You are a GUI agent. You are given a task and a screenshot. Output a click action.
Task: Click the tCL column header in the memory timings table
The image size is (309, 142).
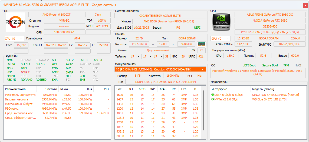click(131, 89)
